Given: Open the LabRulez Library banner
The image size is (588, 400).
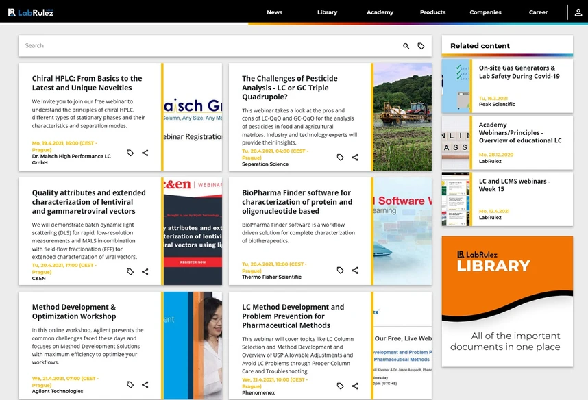Looking at the screenshot, I should coord(507,301).
